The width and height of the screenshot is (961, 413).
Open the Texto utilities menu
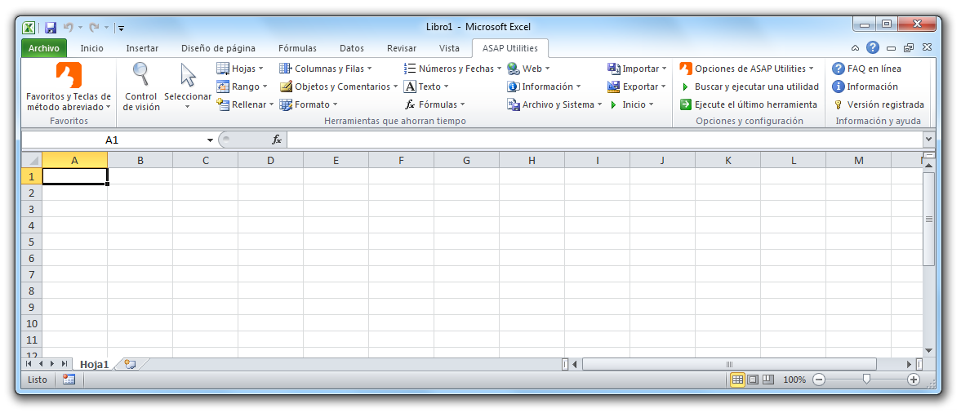click(x=426, y=87)
